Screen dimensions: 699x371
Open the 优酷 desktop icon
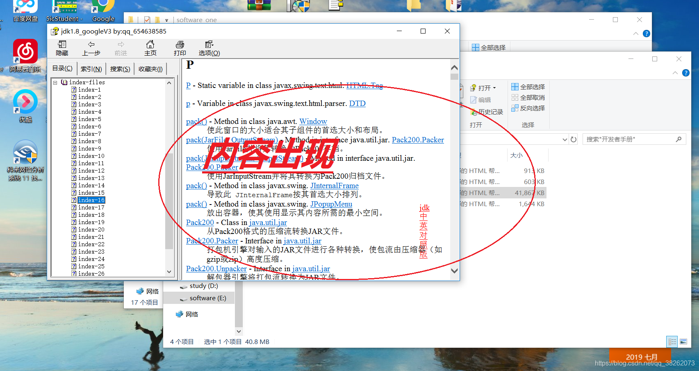(x=25, y=106)
